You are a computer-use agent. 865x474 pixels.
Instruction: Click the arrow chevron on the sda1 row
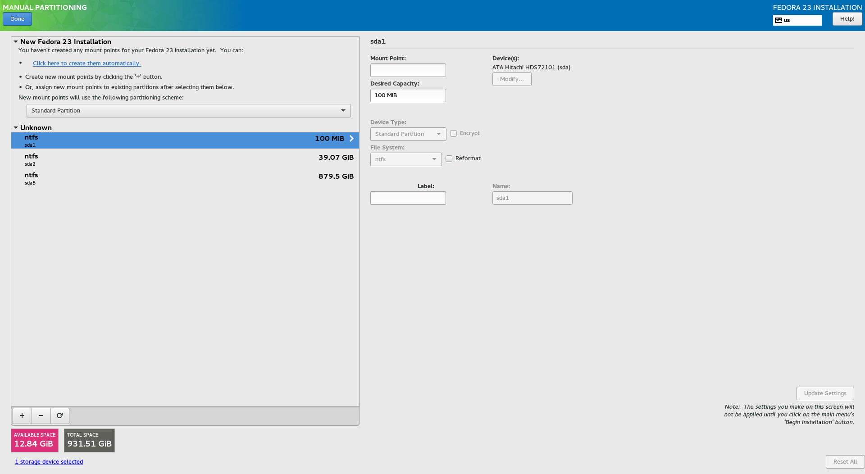(x=351, y=139)
